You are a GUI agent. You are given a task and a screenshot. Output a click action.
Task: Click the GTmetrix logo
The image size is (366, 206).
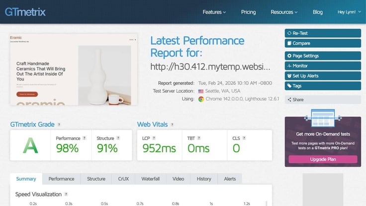(x=25, y=12)
